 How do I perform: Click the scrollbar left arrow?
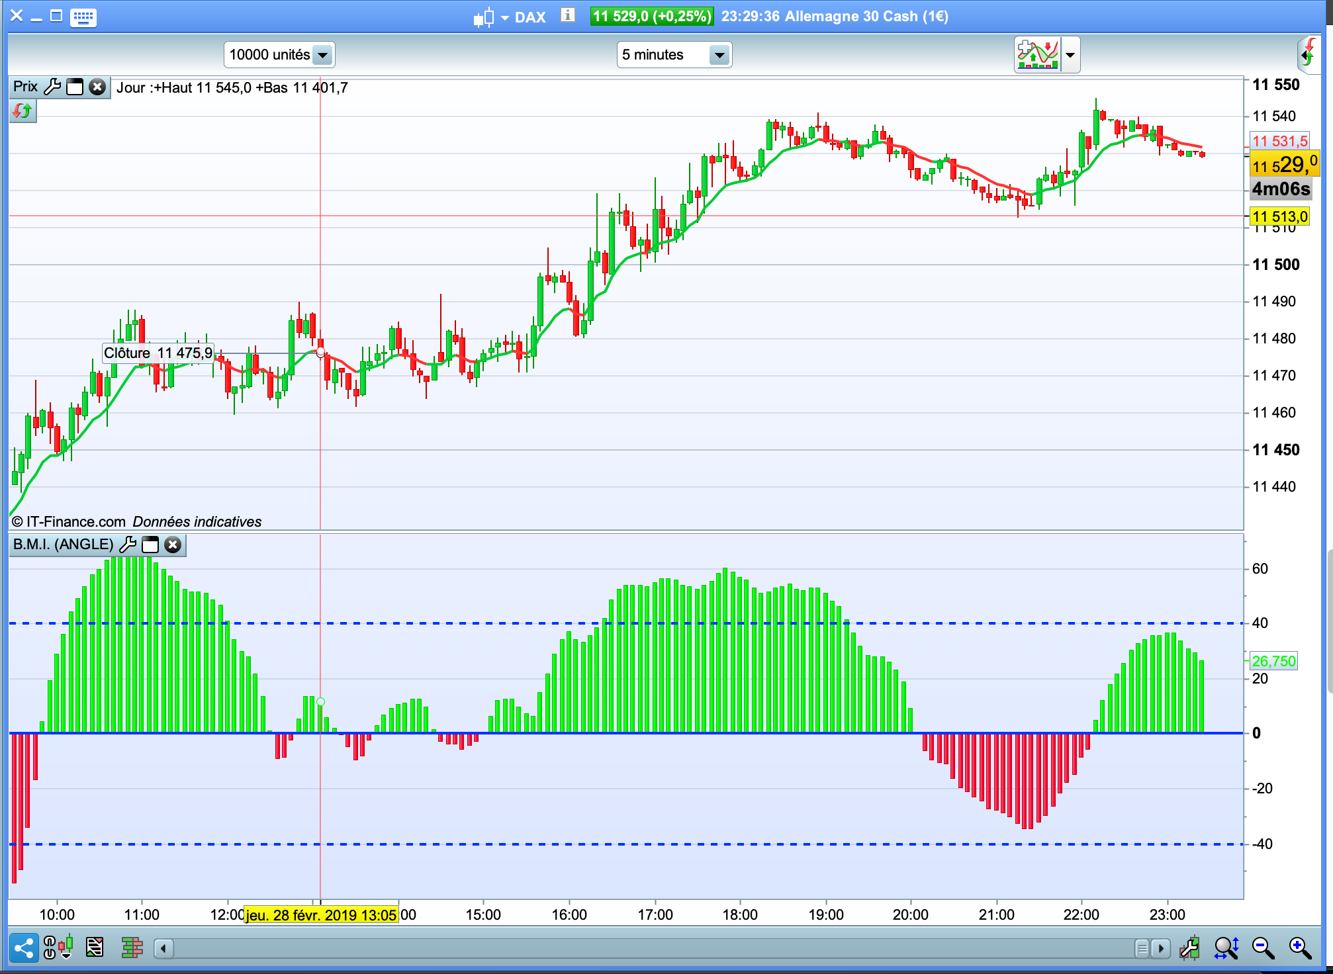[163, 949]
